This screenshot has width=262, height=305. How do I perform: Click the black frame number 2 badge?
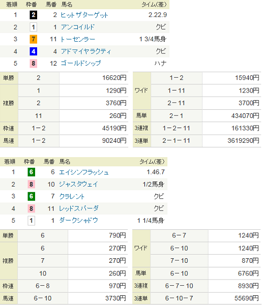(x=33, y=15)
